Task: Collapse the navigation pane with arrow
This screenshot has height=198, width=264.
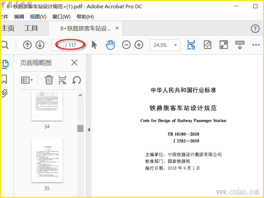Action: 89,130
